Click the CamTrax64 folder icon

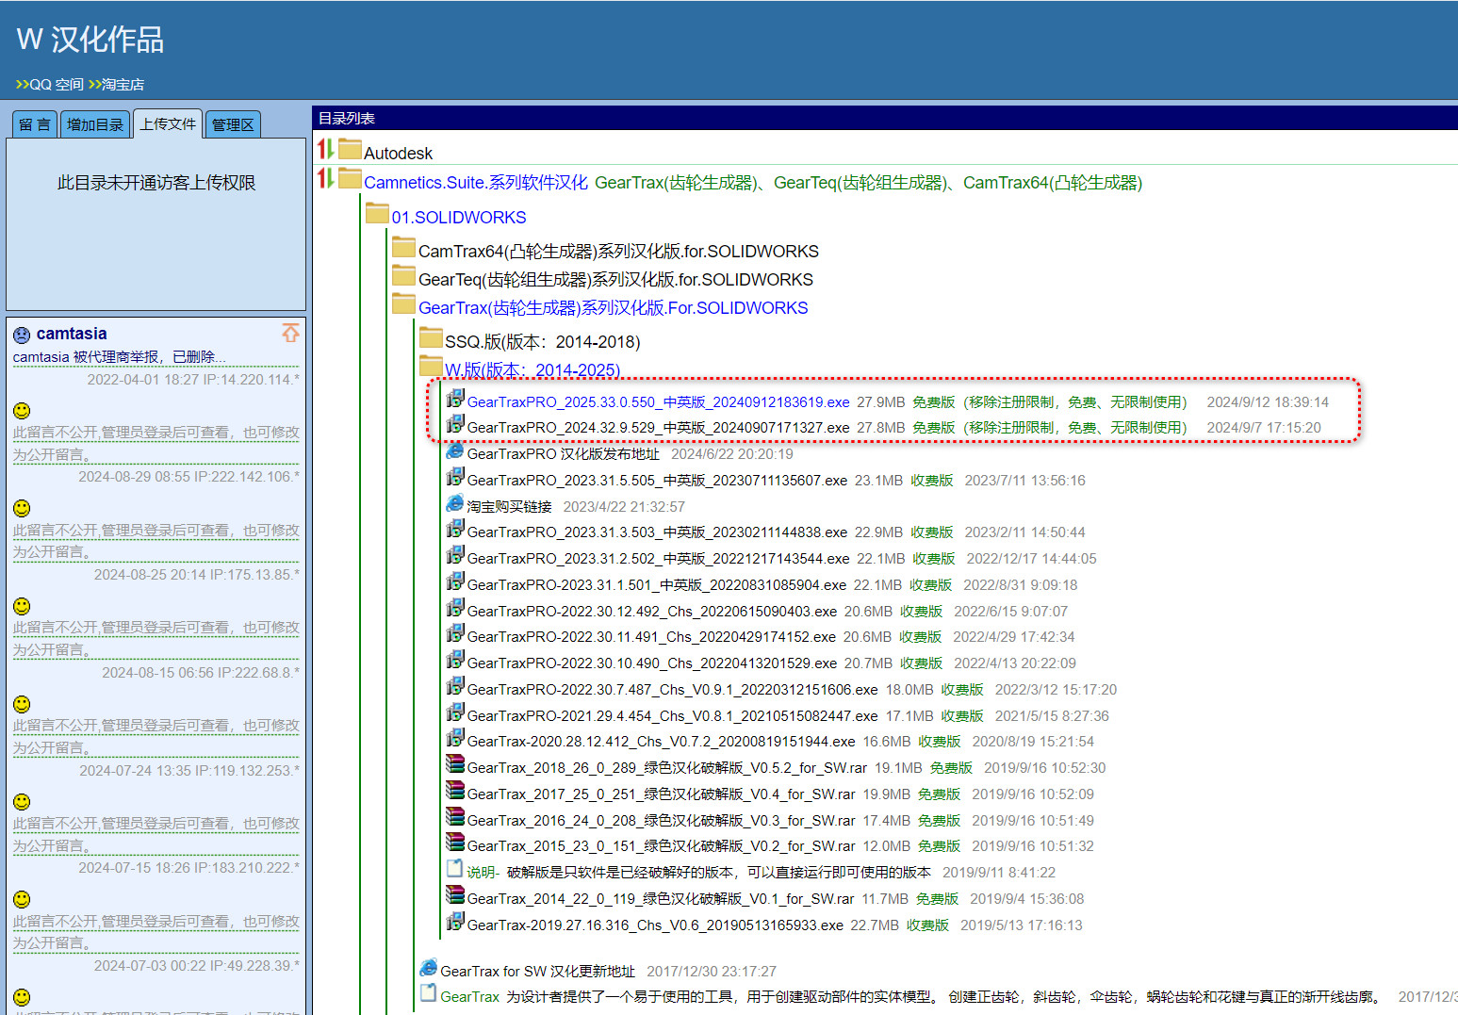[x=403, y=247]
